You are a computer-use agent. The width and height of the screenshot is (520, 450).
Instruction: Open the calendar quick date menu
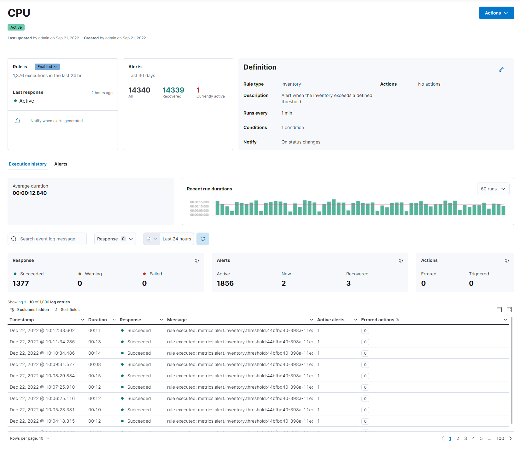[x=152, y=239]
